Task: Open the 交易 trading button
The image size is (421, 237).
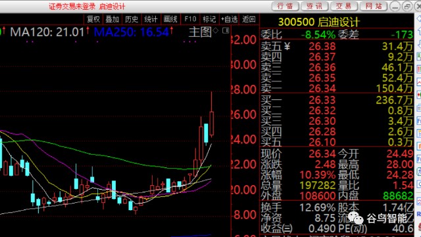Action: [x=344, y=6]
